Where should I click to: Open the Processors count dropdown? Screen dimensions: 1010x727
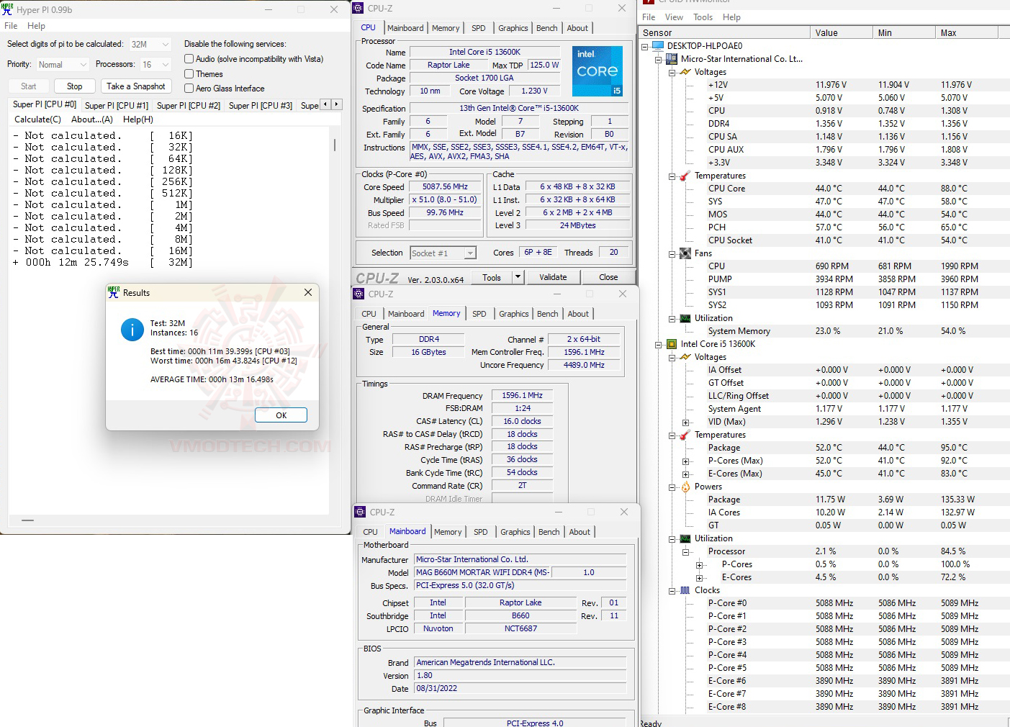click(155, 65)
